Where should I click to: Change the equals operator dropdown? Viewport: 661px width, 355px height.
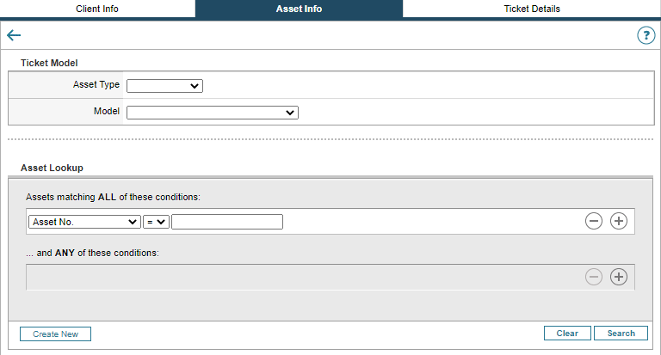click(x=156, y=222)
